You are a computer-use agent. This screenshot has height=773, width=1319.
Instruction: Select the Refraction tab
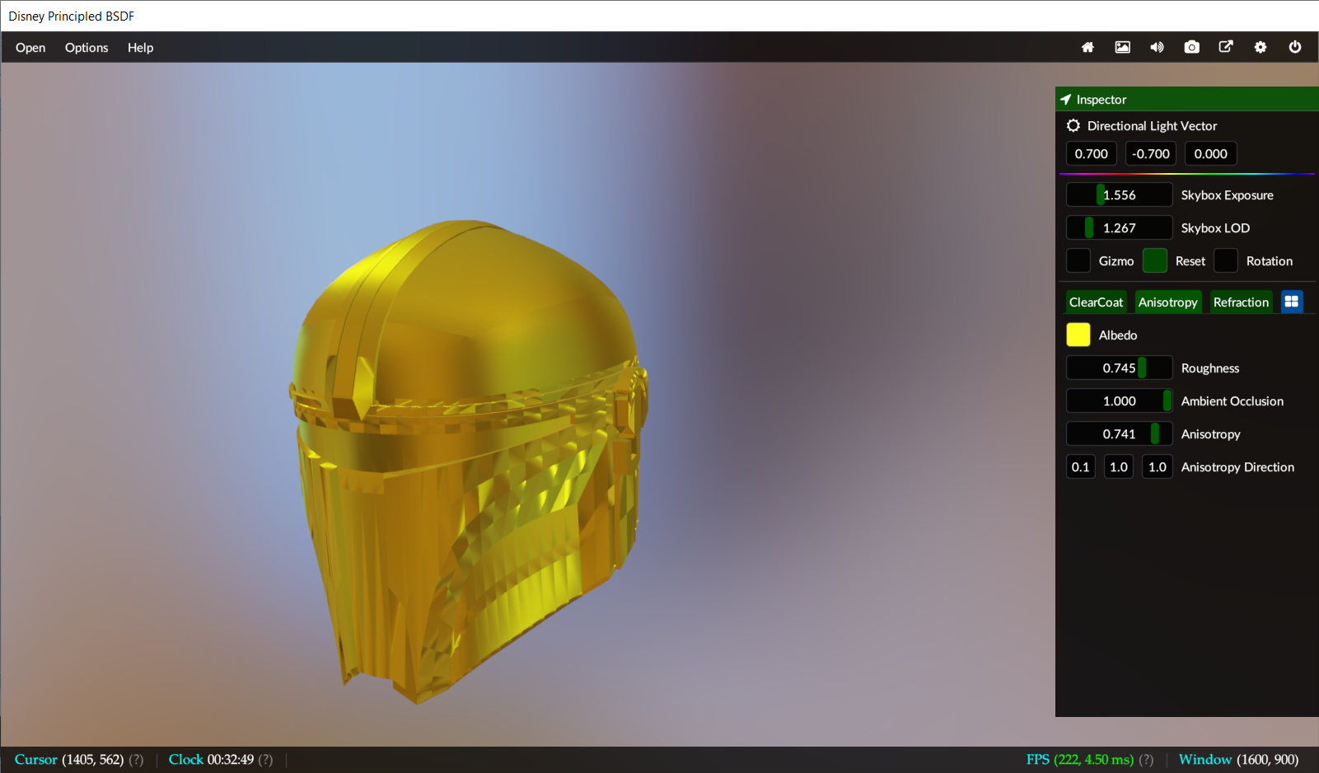coord(1241,302)
